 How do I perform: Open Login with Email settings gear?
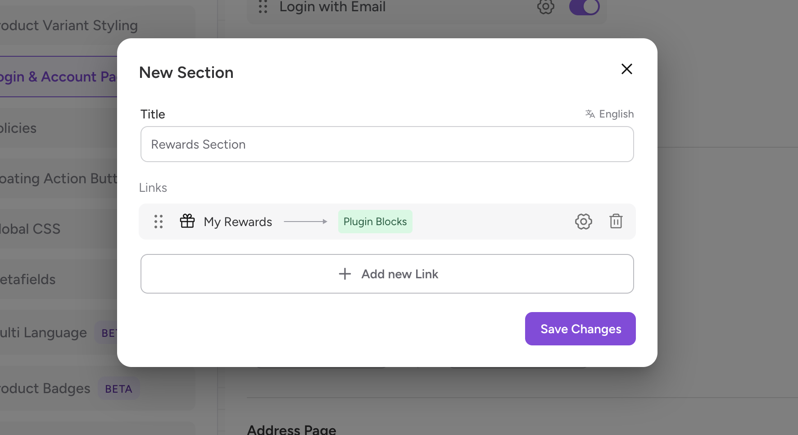coord(545,7)
